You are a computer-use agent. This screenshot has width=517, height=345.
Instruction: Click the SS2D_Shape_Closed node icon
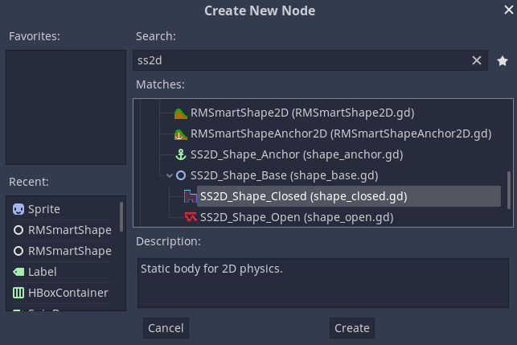click(x=191, y=196)
